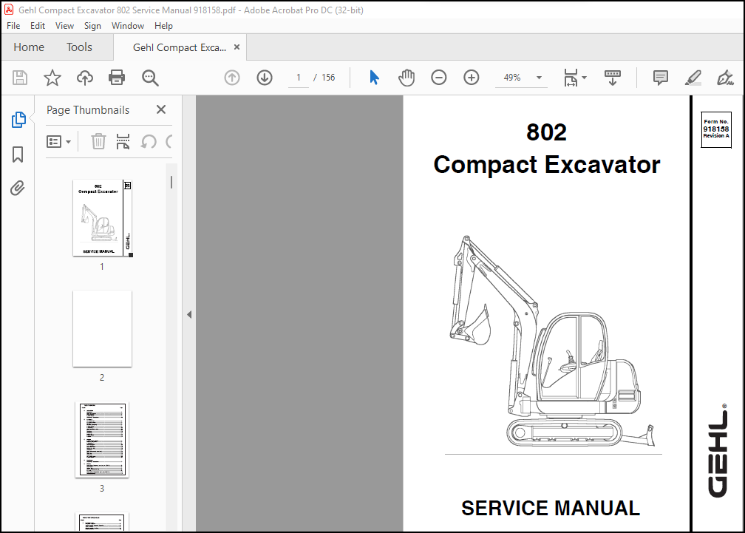Collapse the navigation pane arrow
Viewport: 745px width, 533px height.
coord(189,314)
